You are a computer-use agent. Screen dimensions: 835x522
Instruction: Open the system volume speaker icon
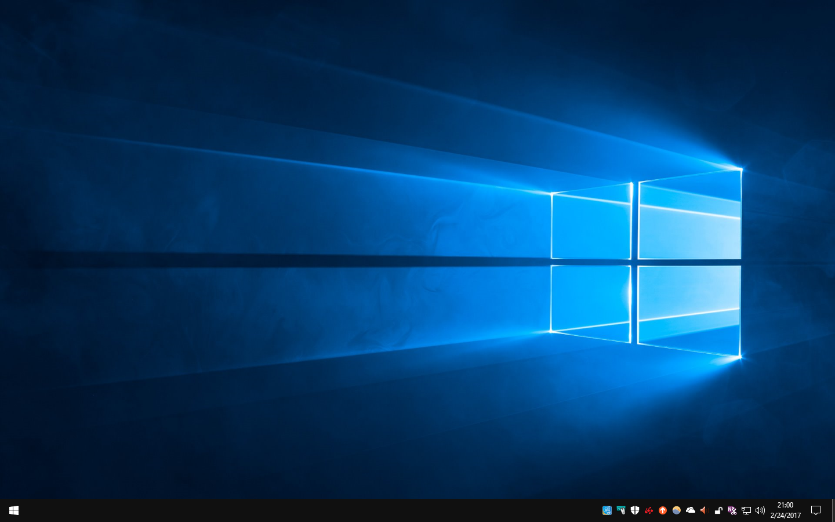click(760, 510)
